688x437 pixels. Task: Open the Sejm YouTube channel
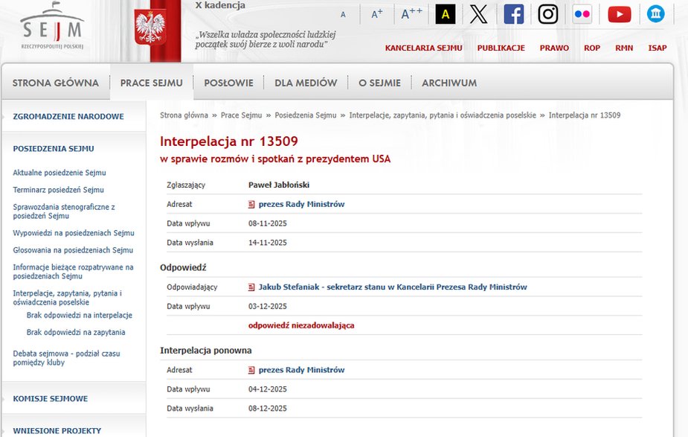(619, 13)
